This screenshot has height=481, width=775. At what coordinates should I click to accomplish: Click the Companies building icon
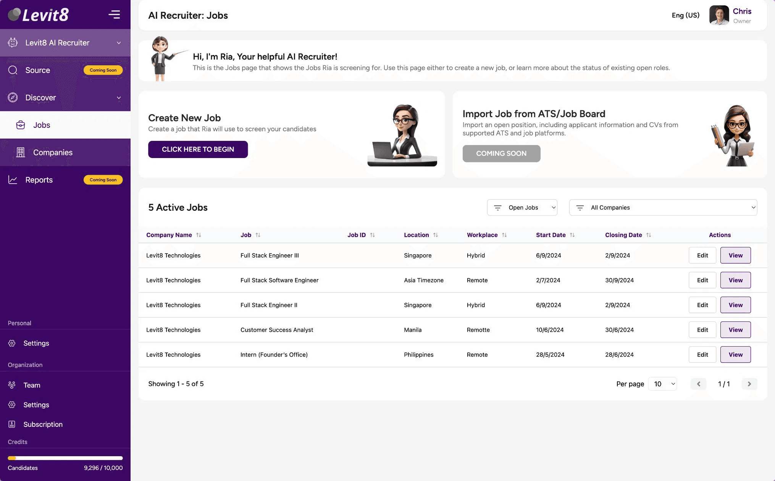pyautogui.click(x=21, y=152)
